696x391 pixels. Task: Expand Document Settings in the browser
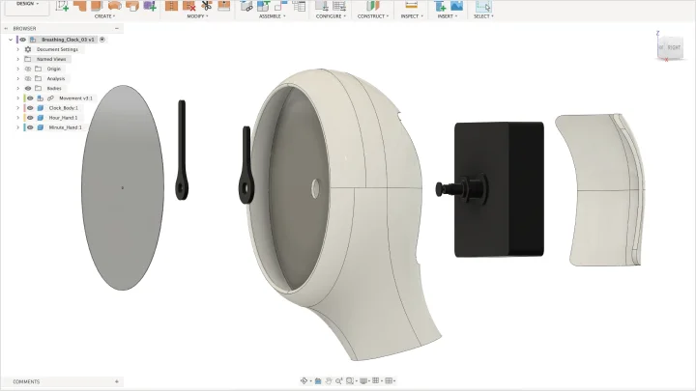click(18, 49)
